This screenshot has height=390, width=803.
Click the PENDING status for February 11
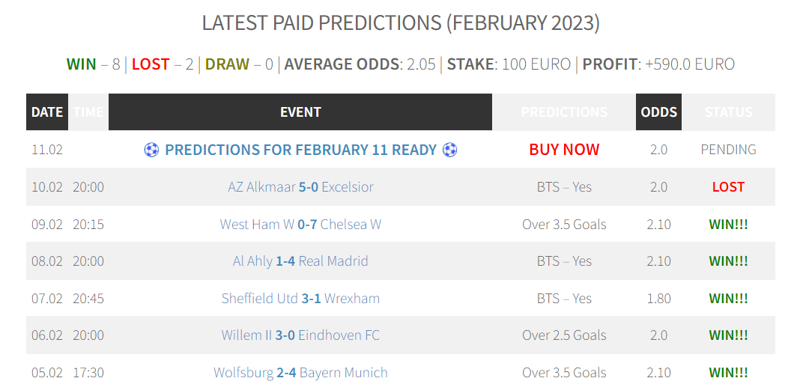point(728,150)
